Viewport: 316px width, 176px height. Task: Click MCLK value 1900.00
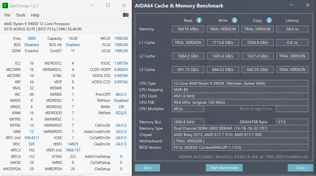121,38
